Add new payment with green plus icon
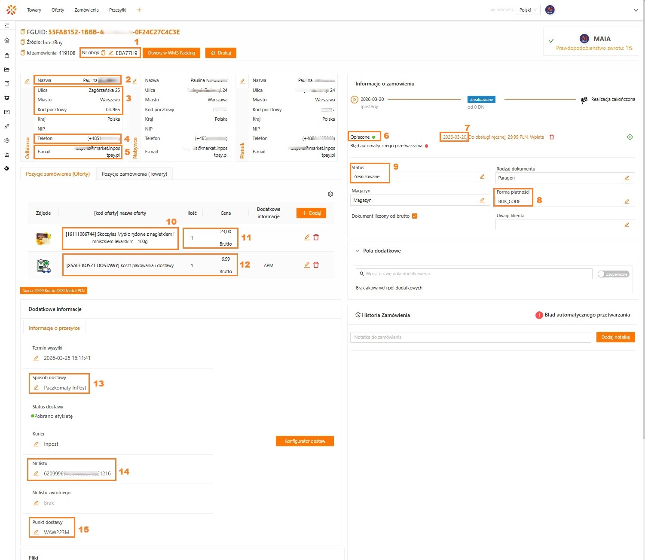The width and height of the screenshot is (645, 560). click(630, 137)
